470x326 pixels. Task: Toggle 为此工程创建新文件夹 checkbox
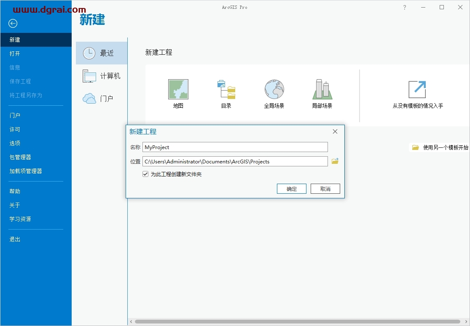click(x=145, y=174)
